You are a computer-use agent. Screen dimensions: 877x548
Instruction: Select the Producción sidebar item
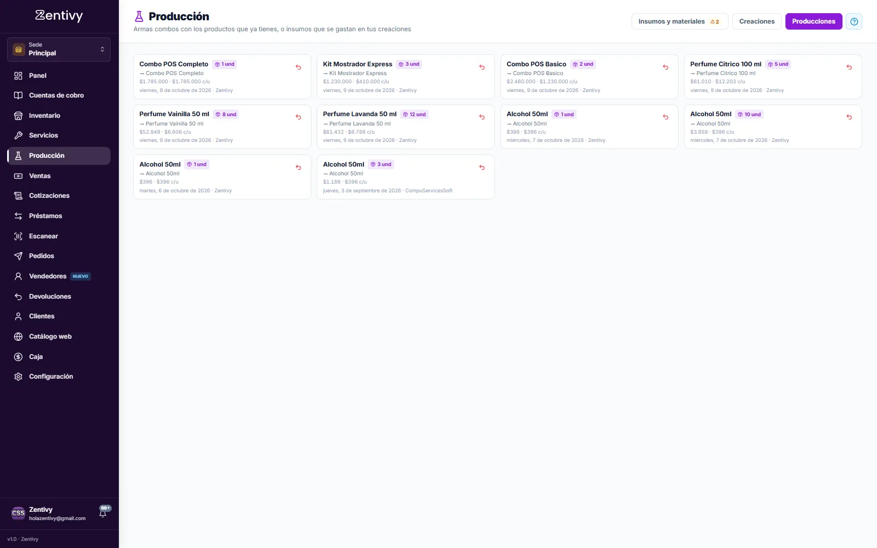pos(59,156)
